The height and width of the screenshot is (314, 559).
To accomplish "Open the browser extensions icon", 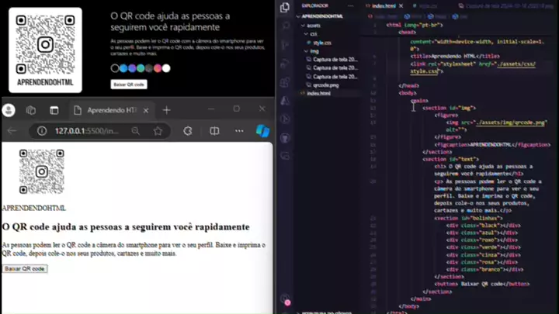I will 188,131.
